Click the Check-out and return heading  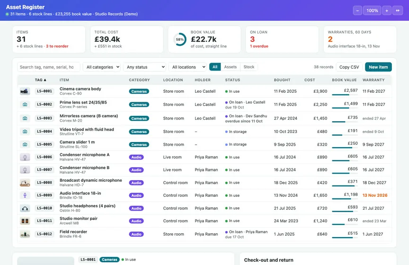point(268,260)
